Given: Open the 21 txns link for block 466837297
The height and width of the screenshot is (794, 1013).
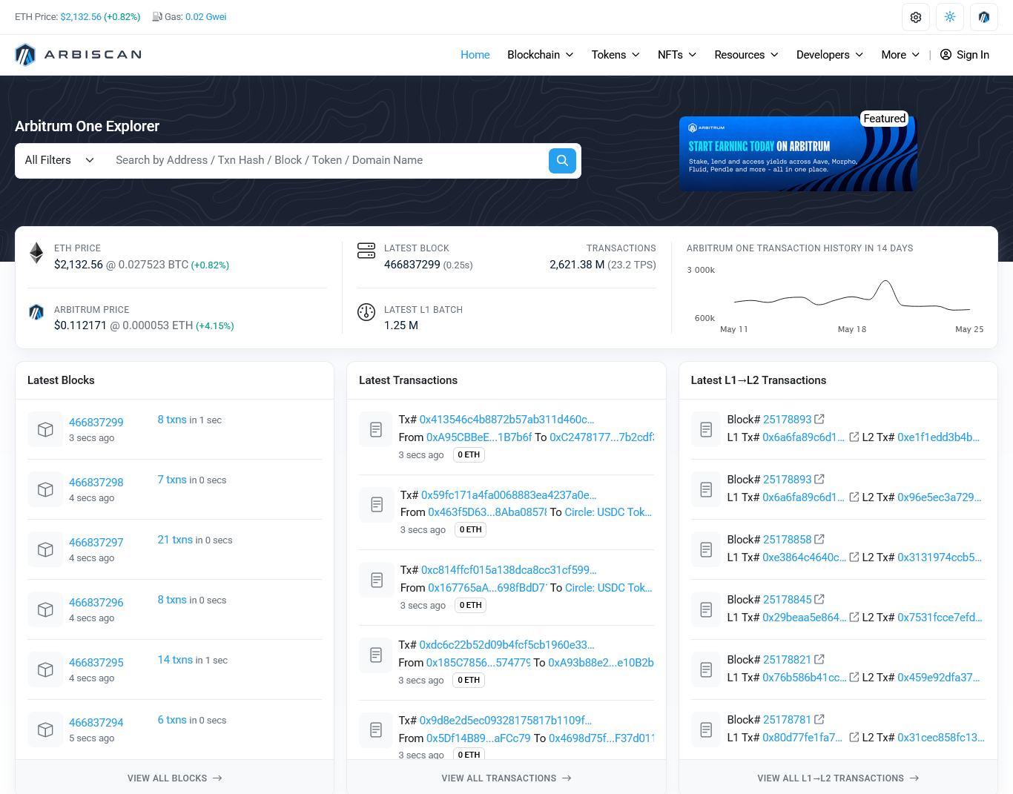Looking at the screenshot, I should (x=175, y=540).
